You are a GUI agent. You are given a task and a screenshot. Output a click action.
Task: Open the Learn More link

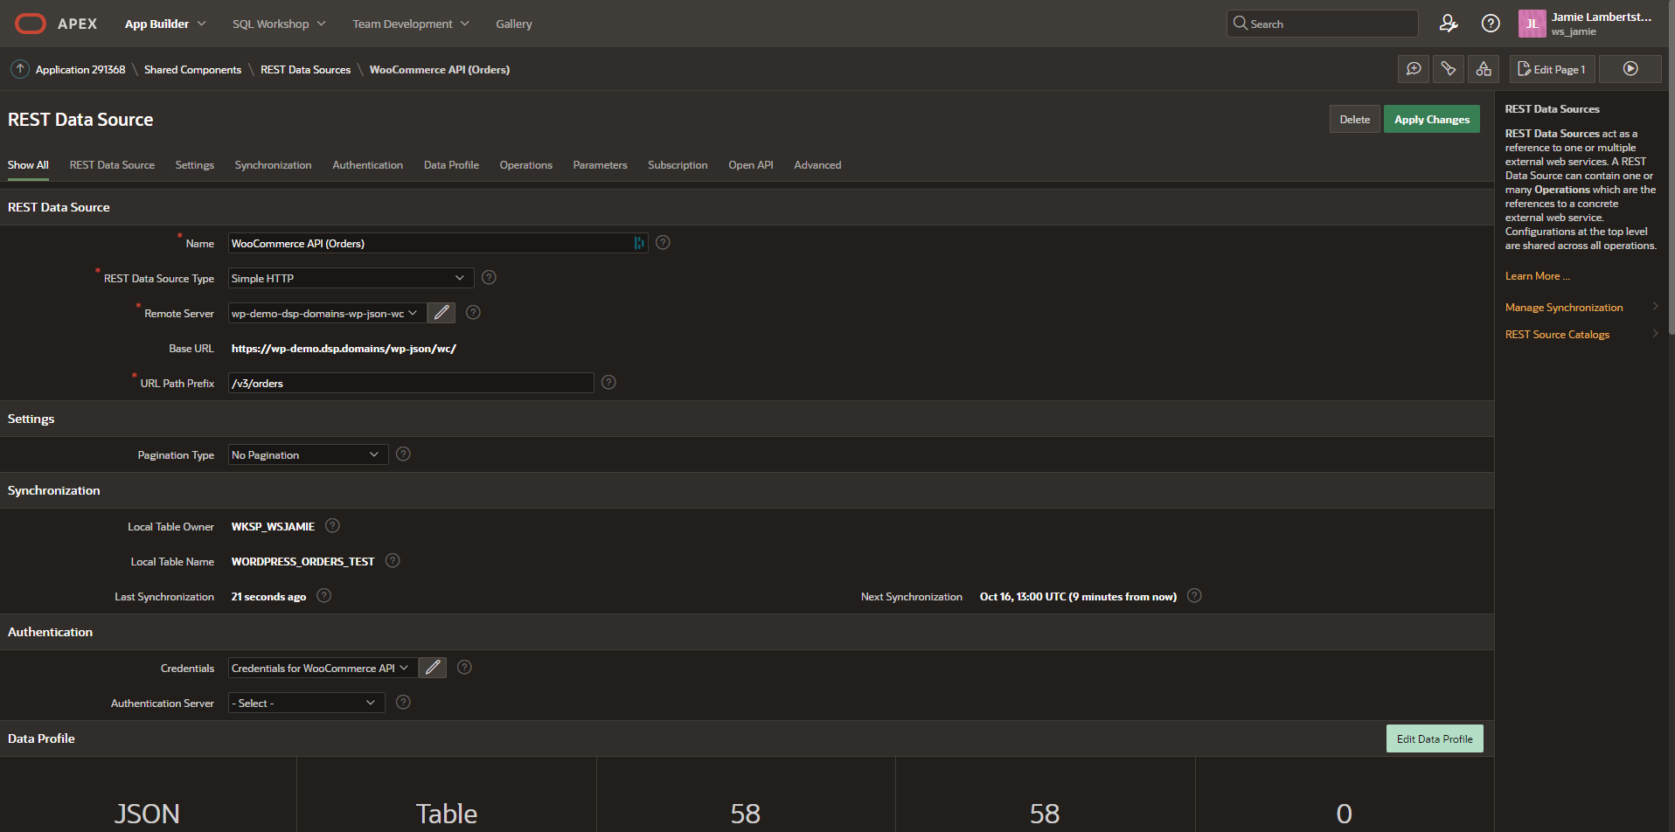pos(1537,275)
